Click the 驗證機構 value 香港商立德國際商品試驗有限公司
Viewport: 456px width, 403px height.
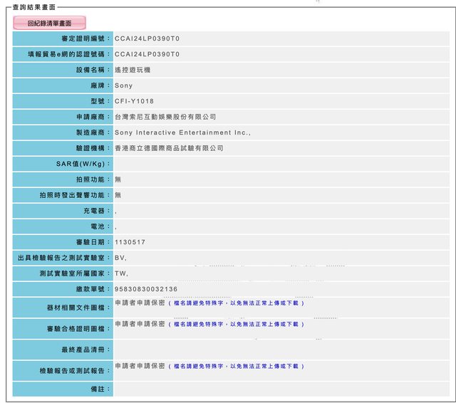[x=169, y=148]
